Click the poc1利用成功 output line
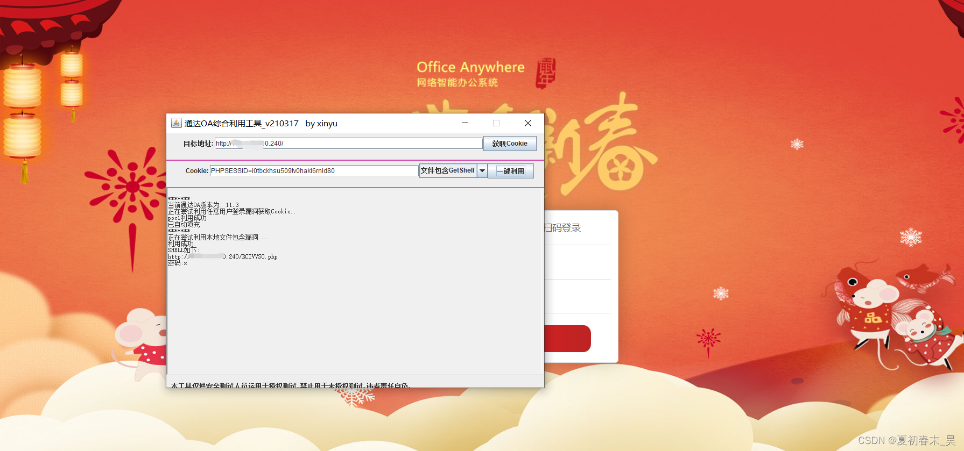Image resolution: width=964 pixels, height=451 pixels. 187,218
